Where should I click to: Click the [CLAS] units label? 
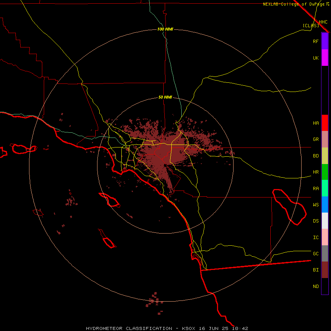tap(311, 25)
